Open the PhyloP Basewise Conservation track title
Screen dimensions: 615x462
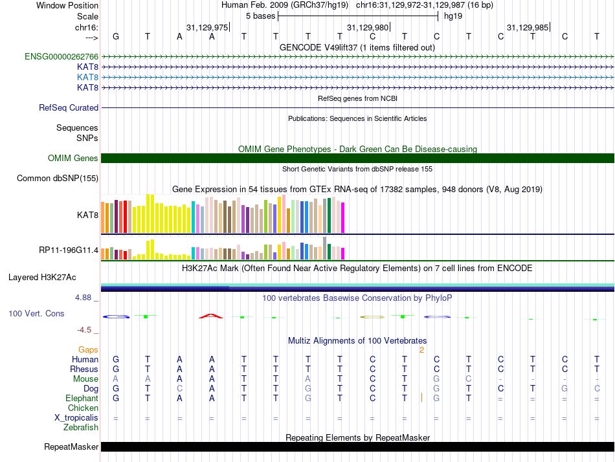pyautogui.click(x=357, y=298)
